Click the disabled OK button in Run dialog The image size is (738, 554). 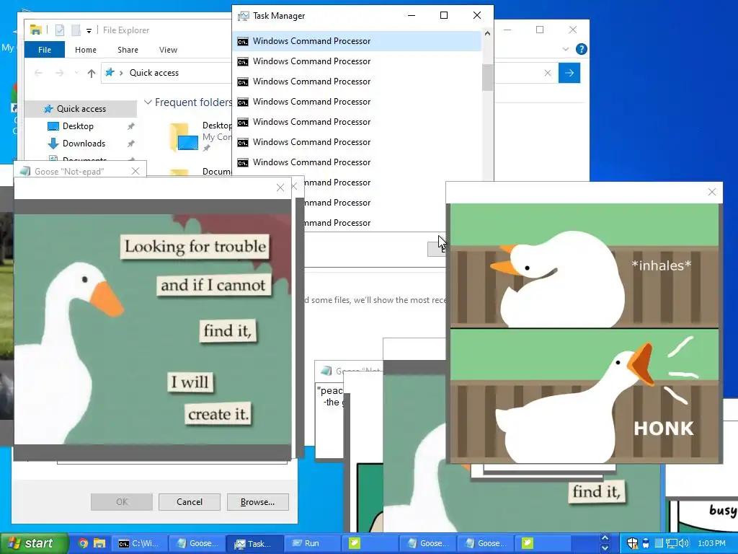coord(122,502)
